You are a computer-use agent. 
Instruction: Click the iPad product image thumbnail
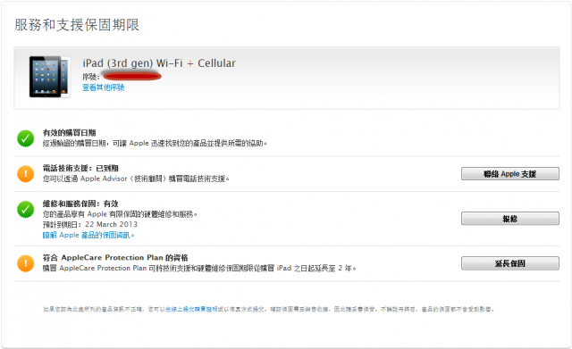pos(50,77)
